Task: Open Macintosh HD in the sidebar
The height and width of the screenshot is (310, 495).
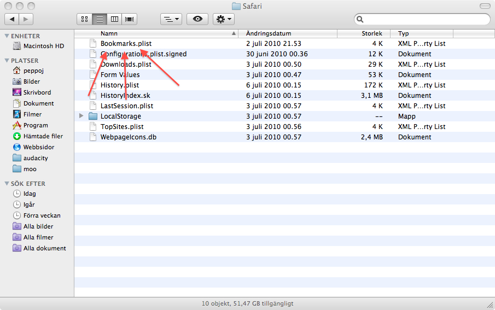Action: point(43,46)
